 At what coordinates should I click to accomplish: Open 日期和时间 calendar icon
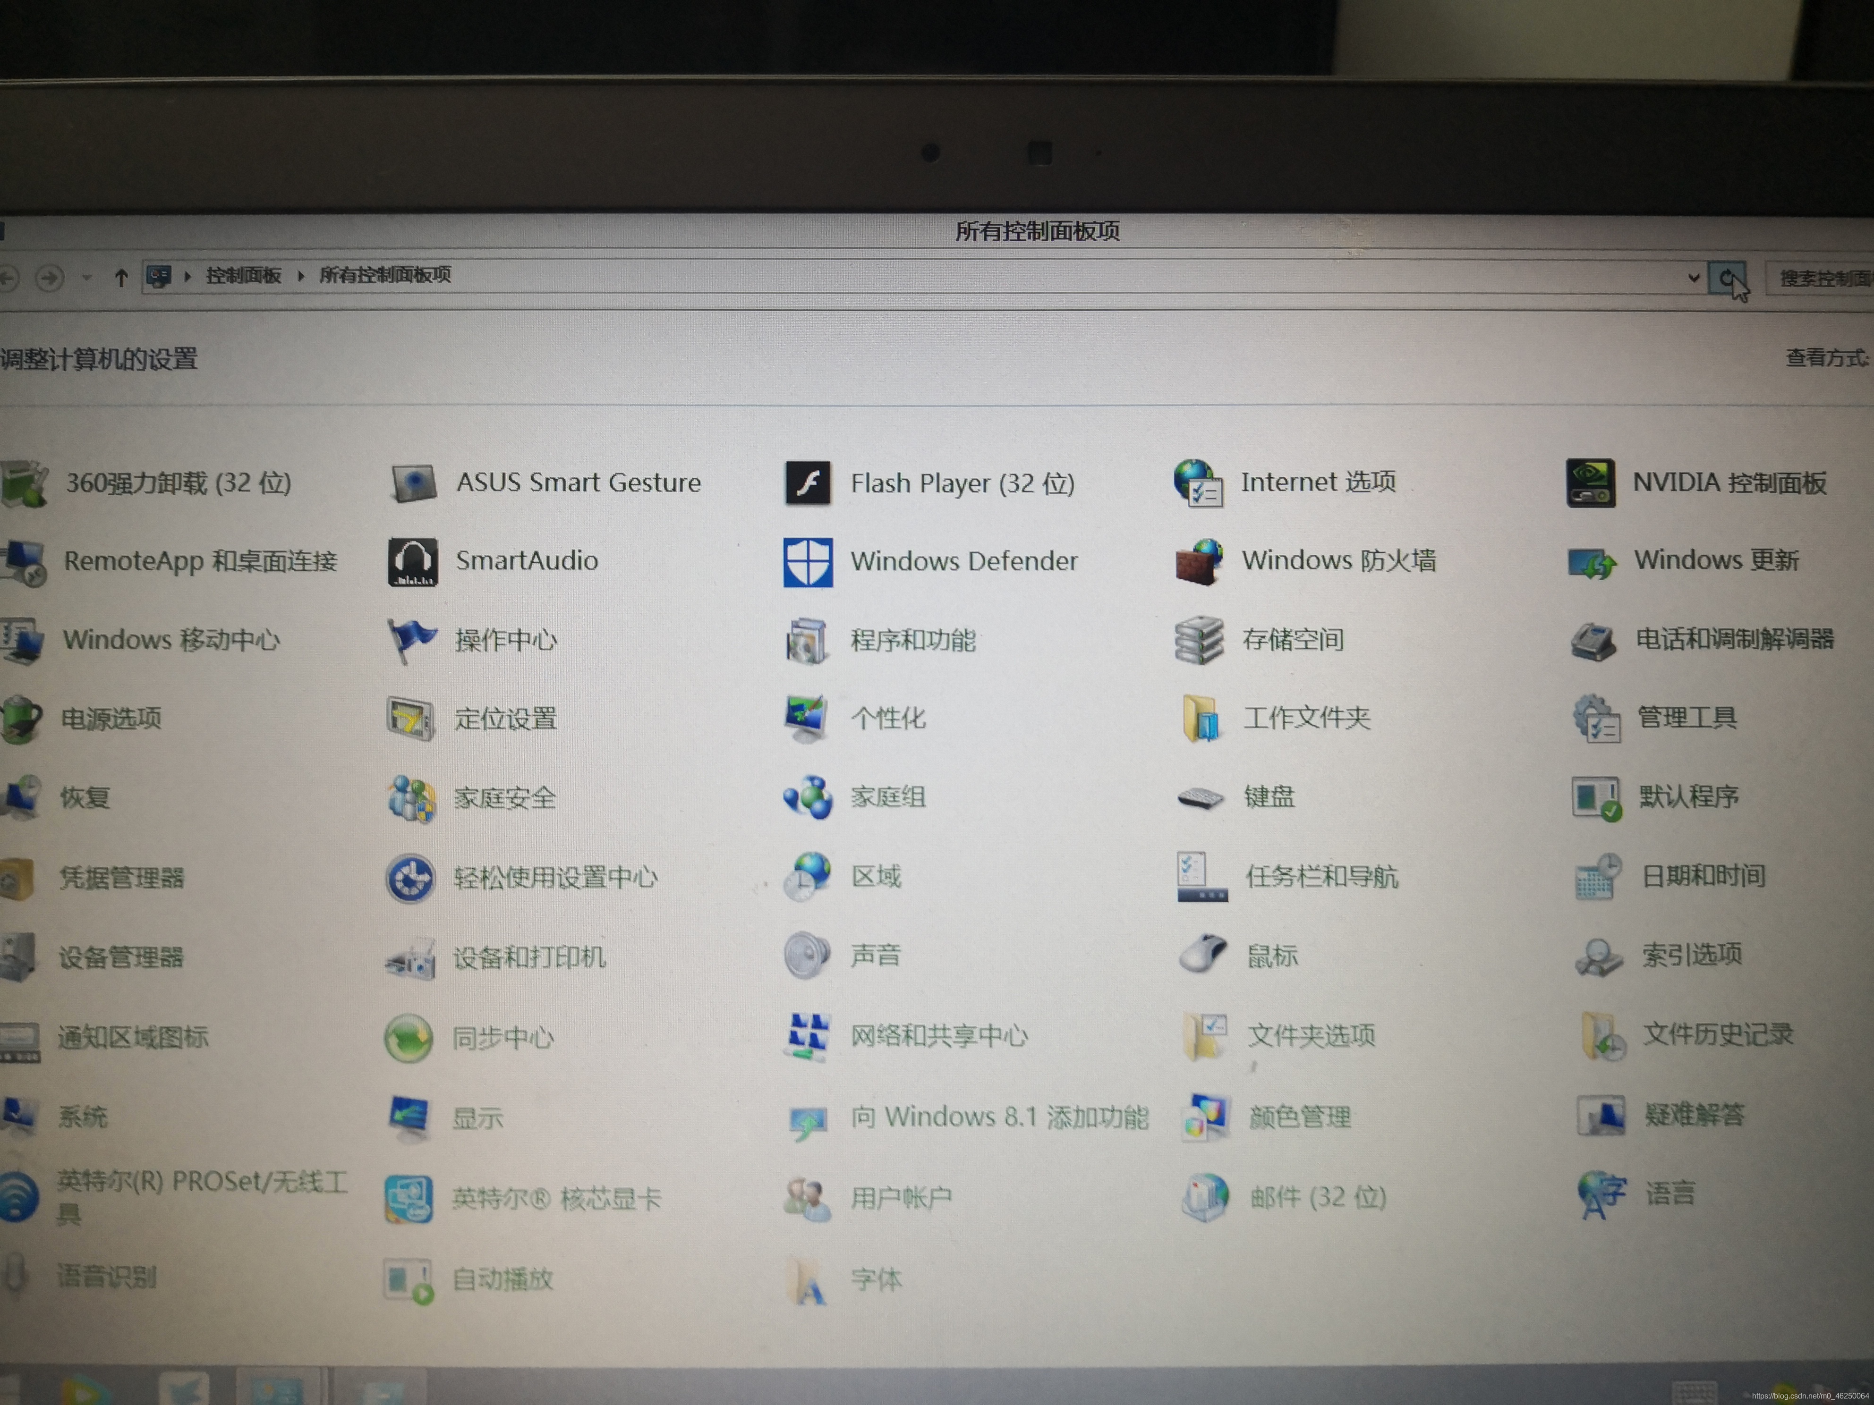(1599, 877)
